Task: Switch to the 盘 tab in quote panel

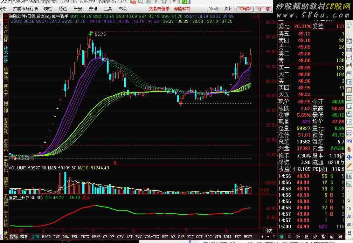Action: coord(306,237)
